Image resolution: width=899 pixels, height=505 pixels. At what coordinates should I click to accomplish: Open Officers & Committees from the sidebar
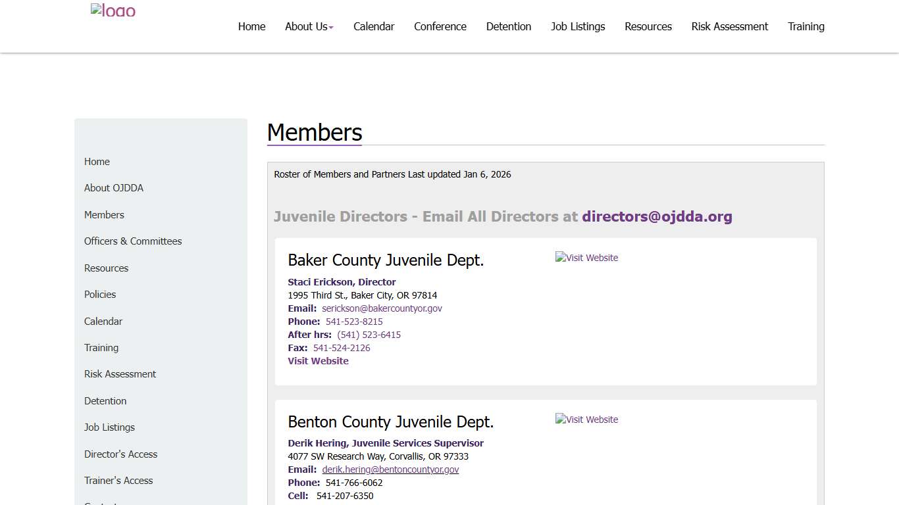pyautogui.click(x=133, y=241)
